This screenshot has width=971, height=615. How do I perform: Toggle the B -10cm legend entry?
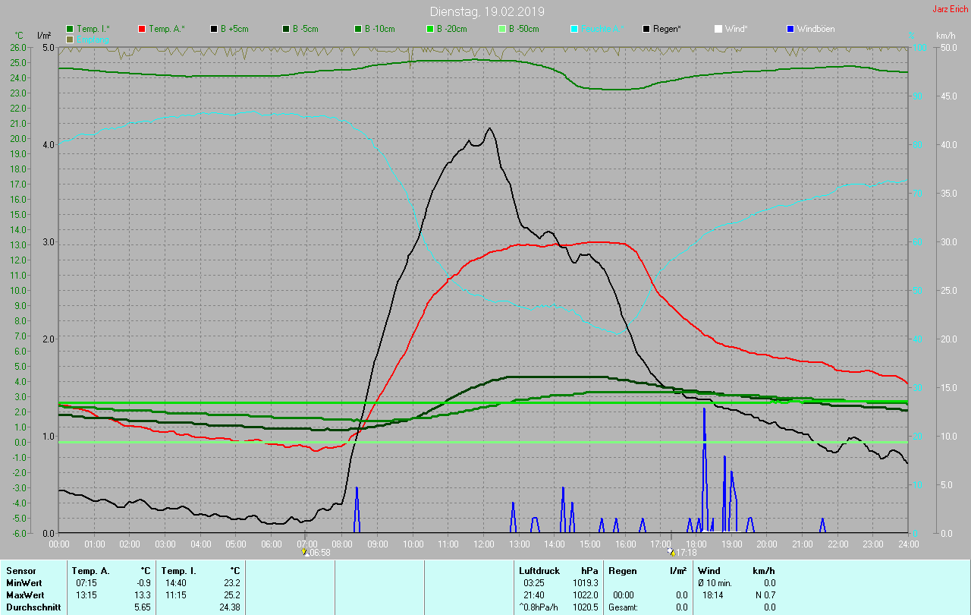point(358,29)
